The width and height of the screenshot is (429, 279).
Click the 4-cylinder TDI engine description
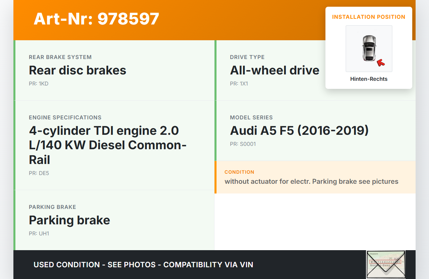point(108,145)
